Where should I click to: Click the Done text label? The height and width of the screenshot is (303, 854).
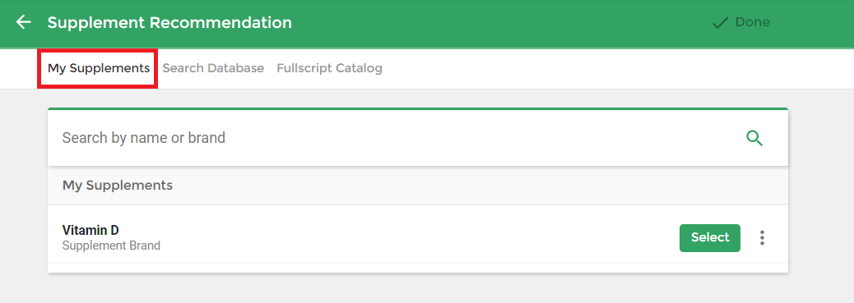point(752,22)
